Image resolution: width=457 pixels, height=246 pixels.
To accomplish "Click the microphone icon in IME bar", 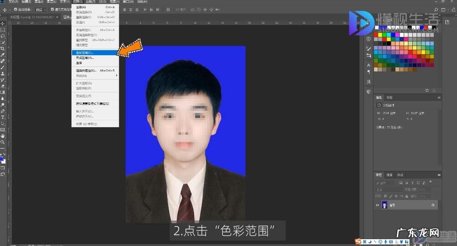I will point(385,241).
